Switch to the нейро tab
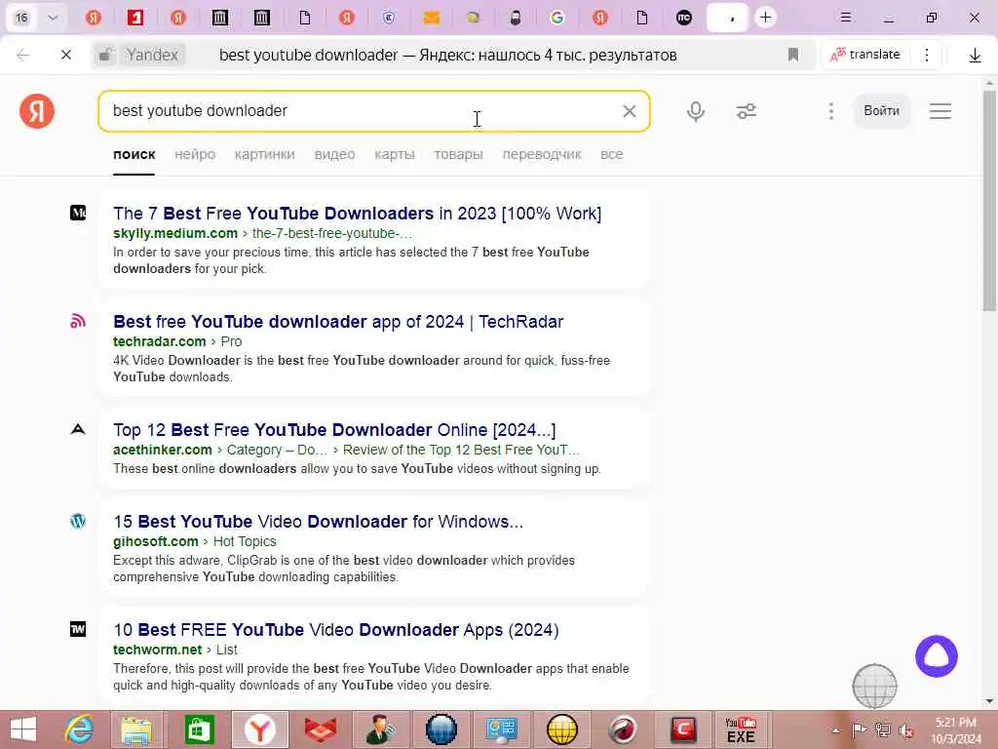Viewport: 998px width, 749px height. 195,154
